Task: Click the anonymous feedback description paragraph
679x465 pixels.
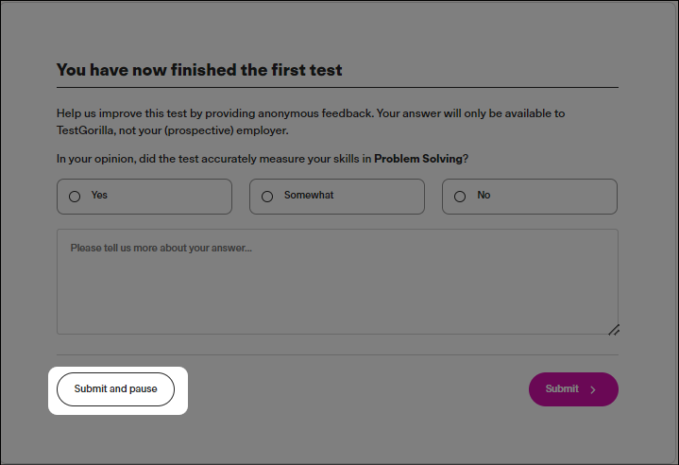Action: pyautogui.click(x=311, y=122)
